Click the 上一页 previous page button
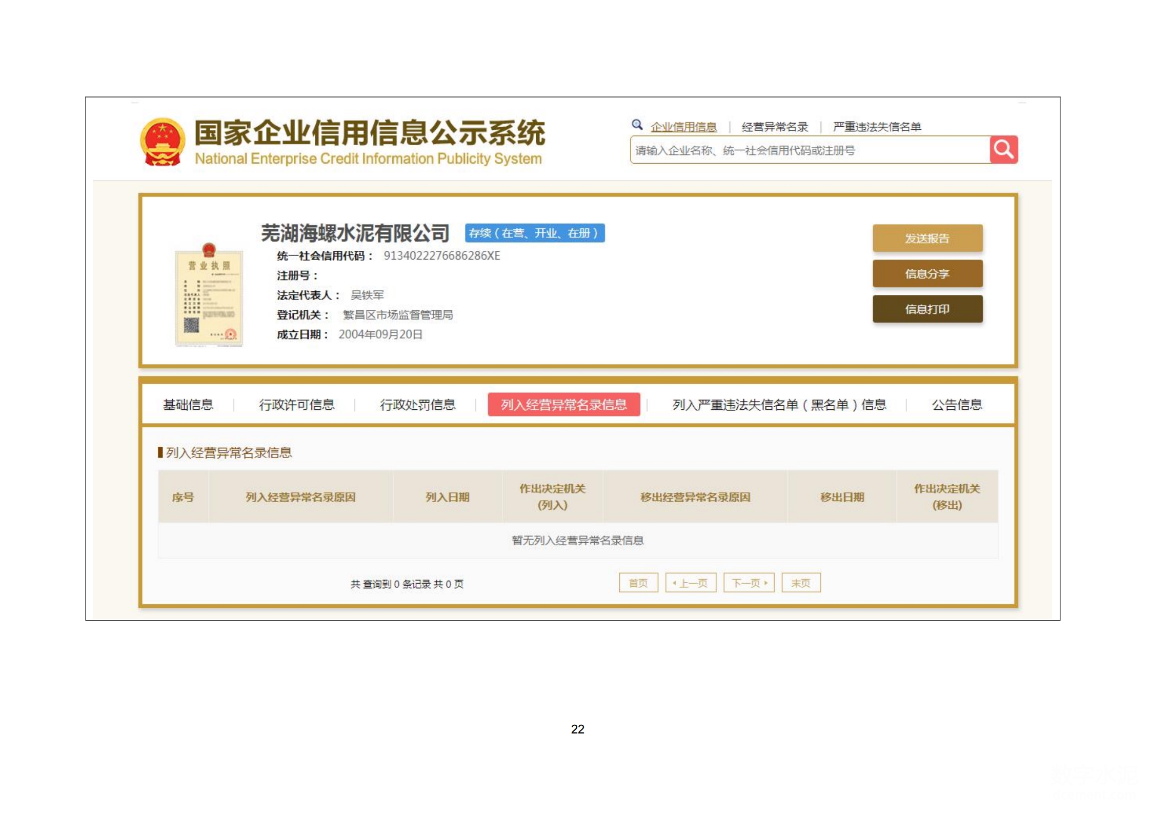 click(690, 583)
